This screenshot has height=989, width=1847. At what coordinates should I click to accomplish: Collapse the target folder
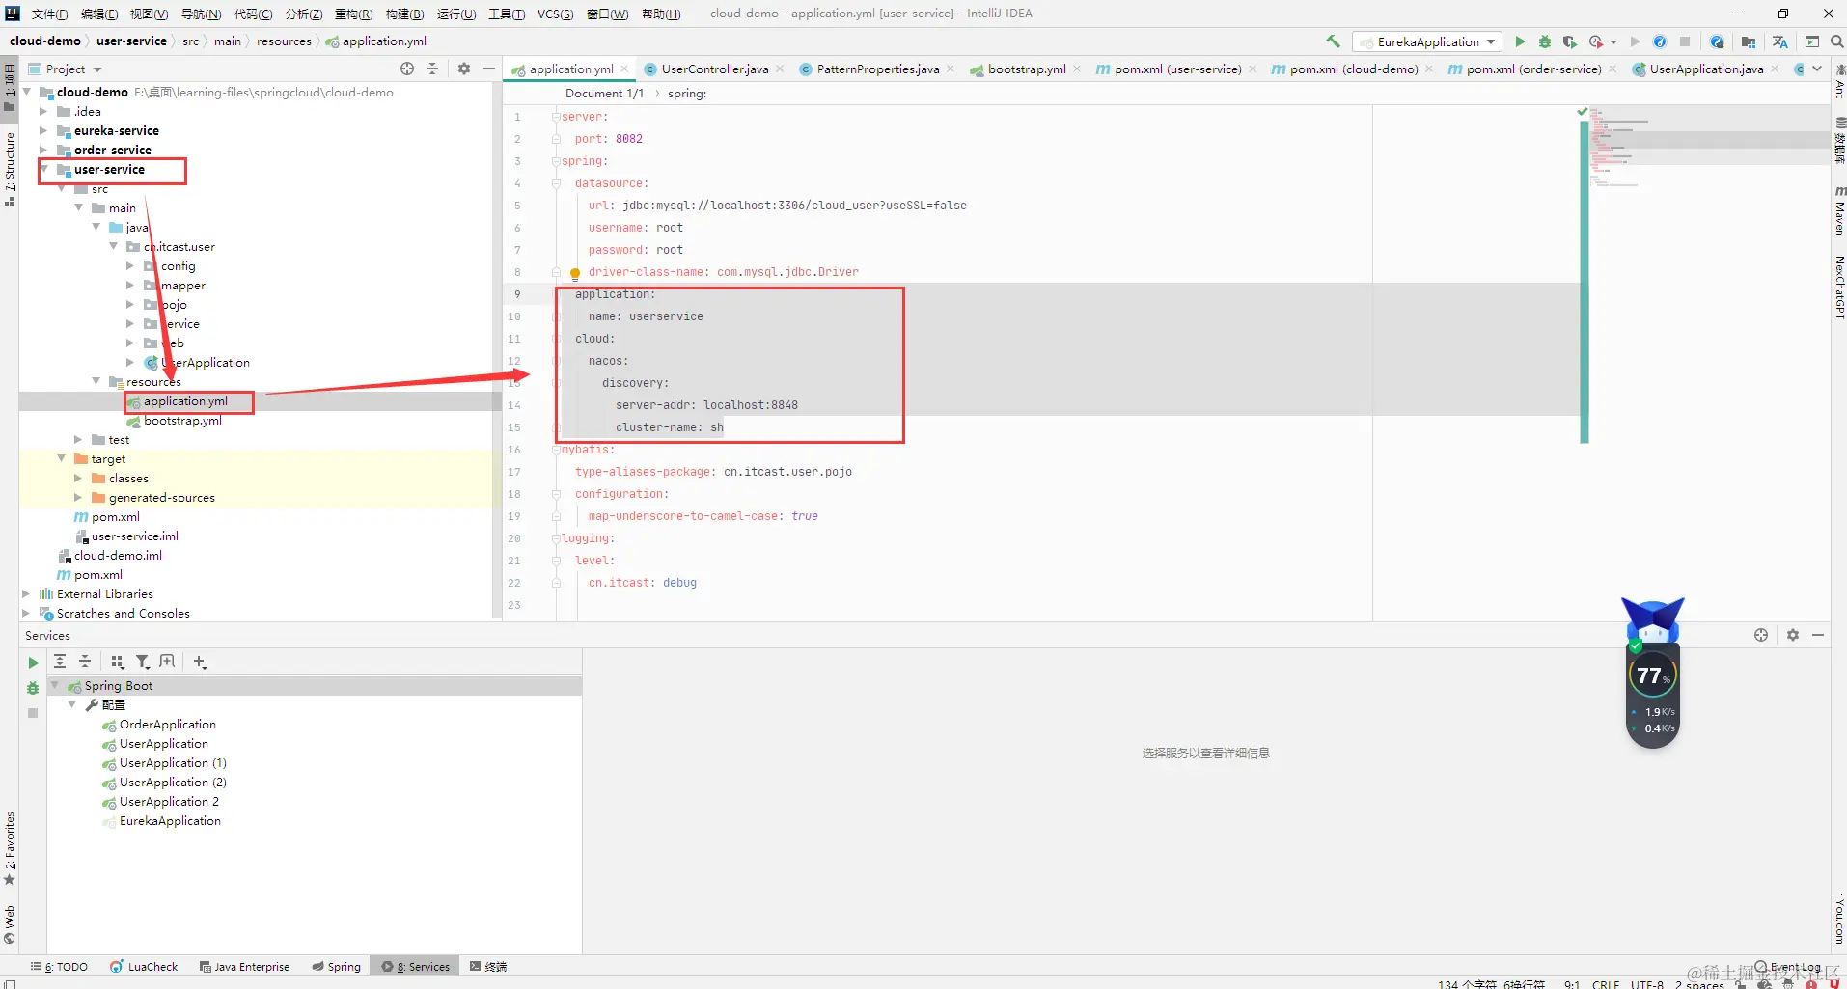pos(62,459)
